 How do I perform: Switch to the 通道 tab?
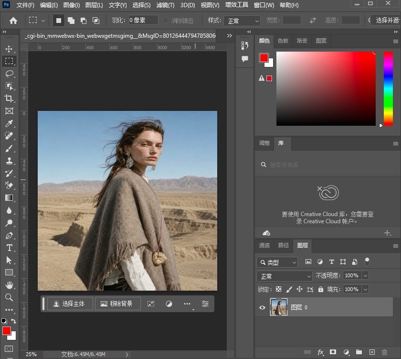pos(264,245)
